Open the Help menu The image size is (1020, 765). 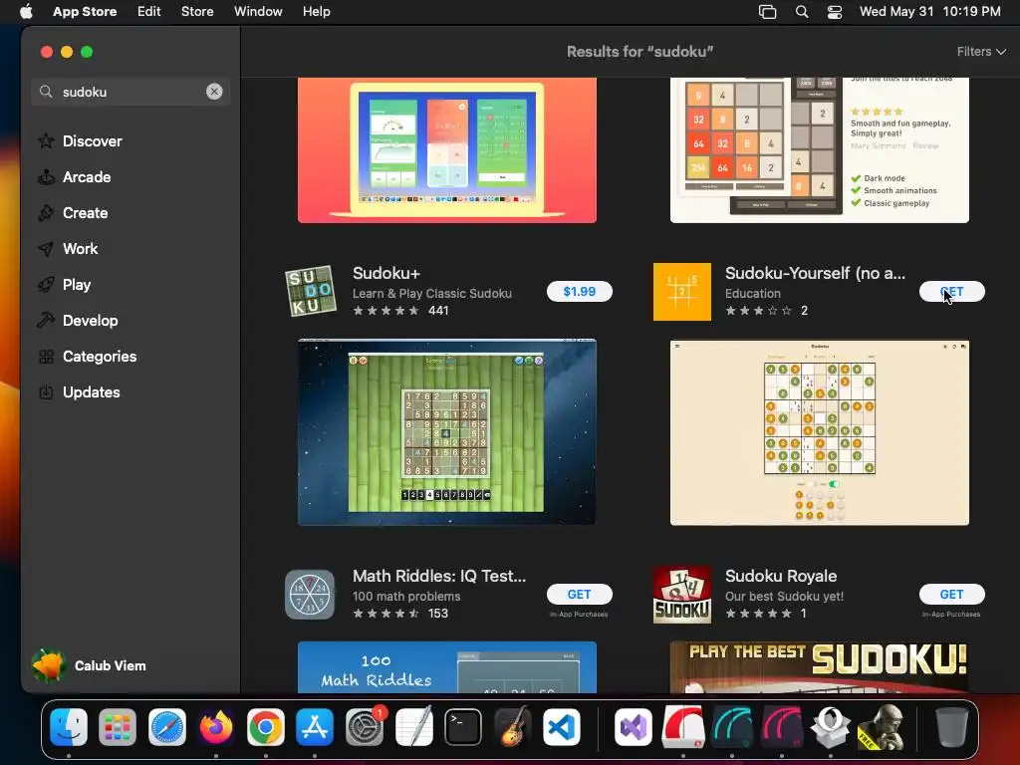[316, 12]
